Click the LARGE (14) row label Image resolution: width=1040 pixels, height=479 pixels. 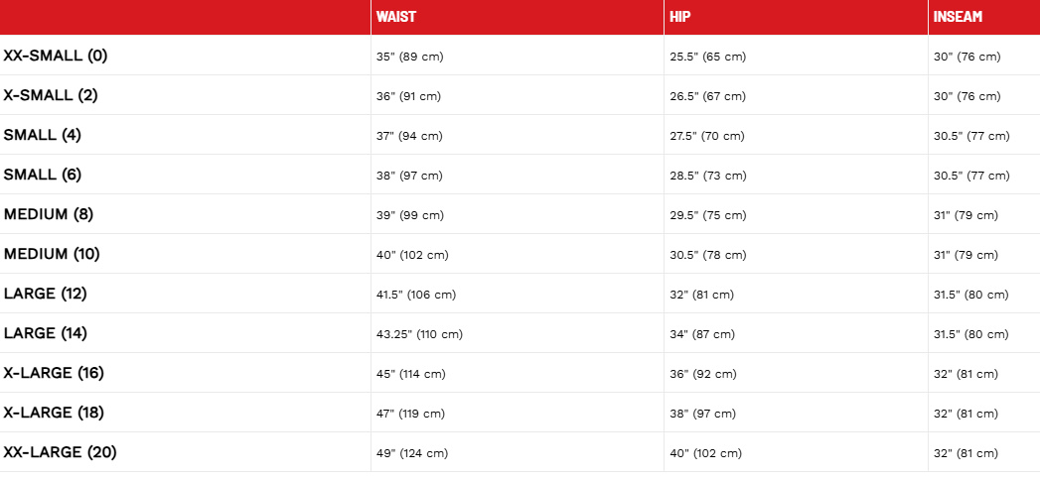tap(45, 333)
